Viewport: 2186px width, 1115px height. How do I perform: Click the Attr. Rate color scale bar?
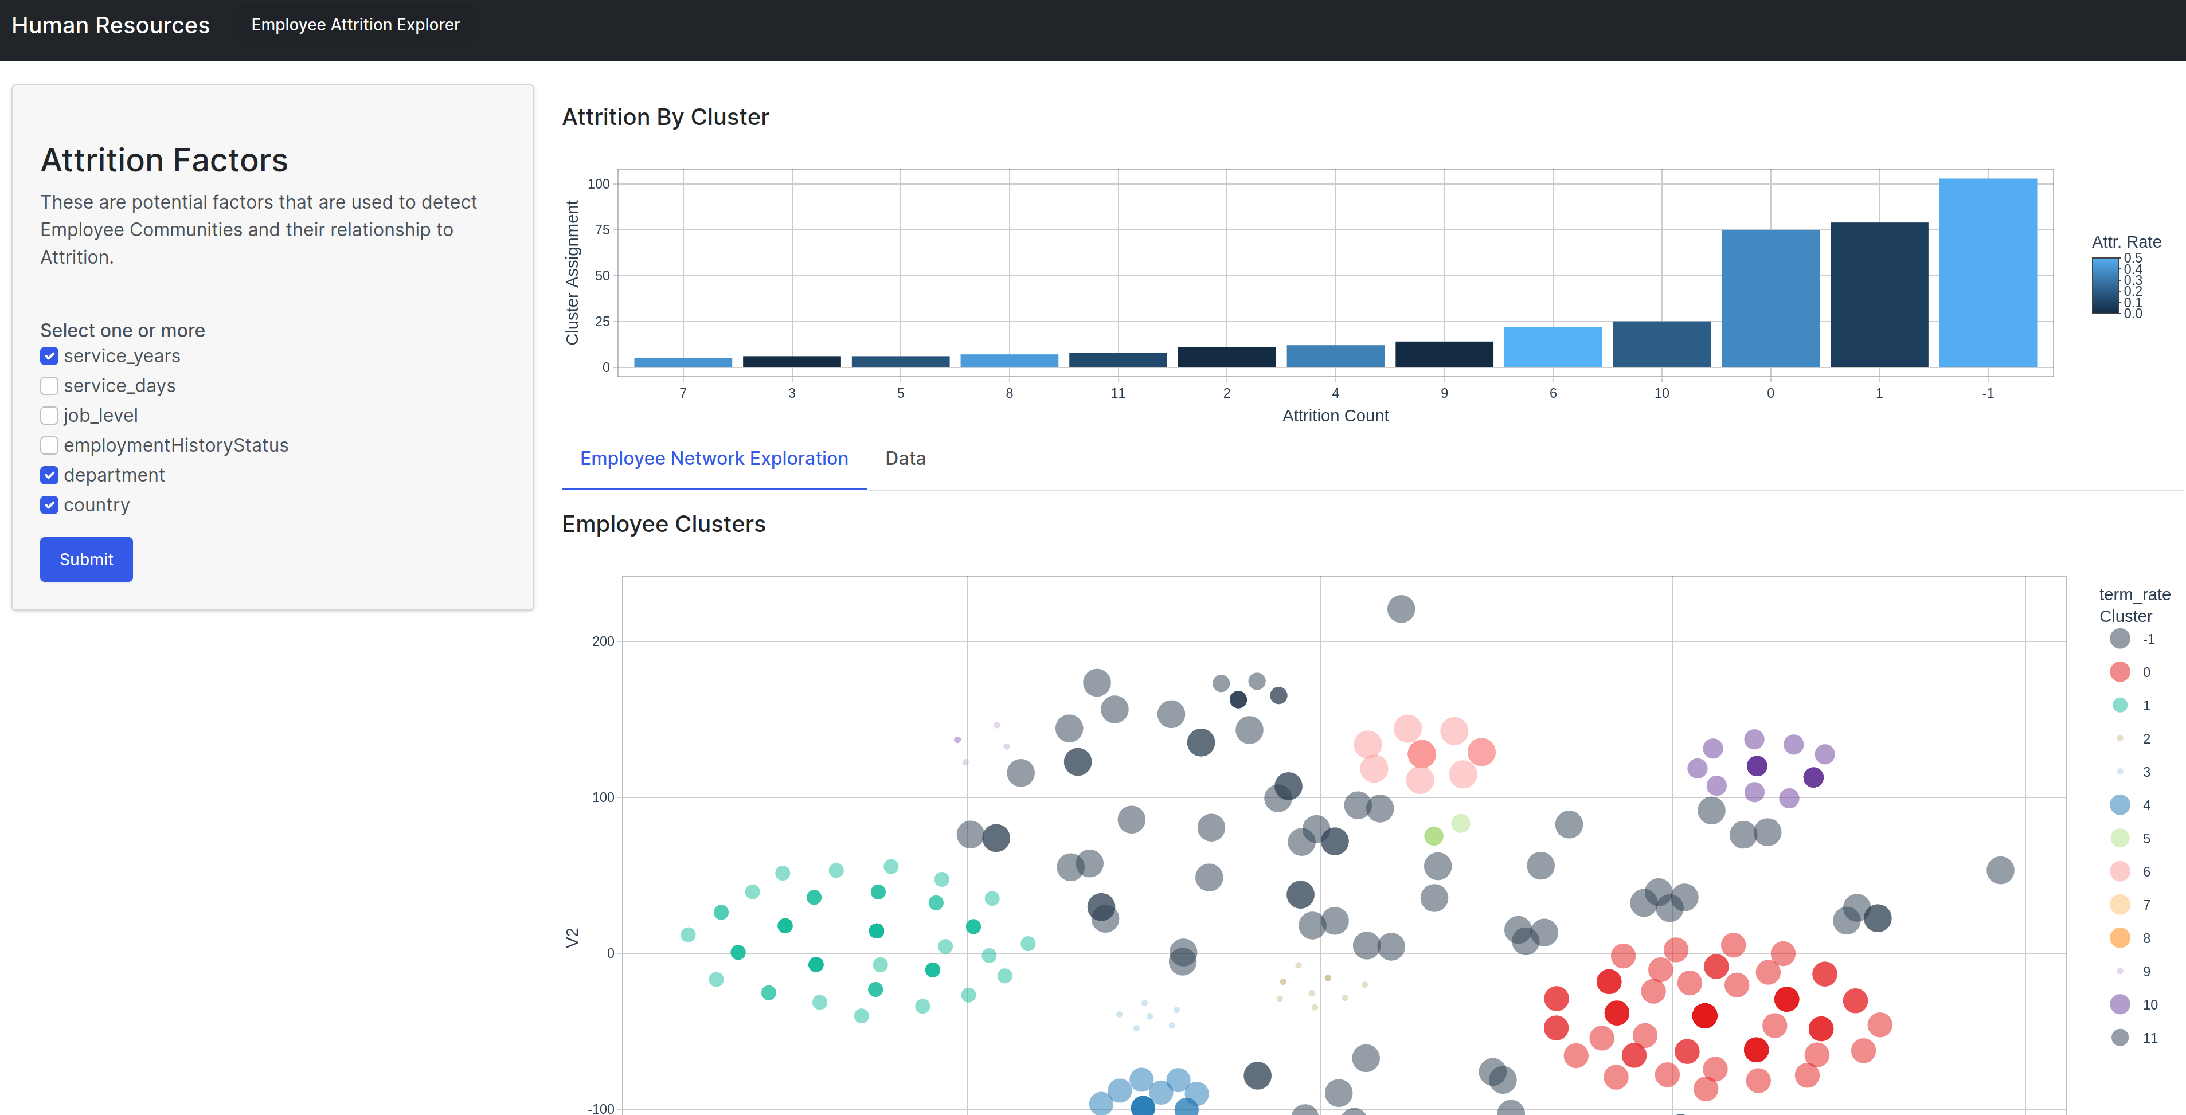point(2105,286)
